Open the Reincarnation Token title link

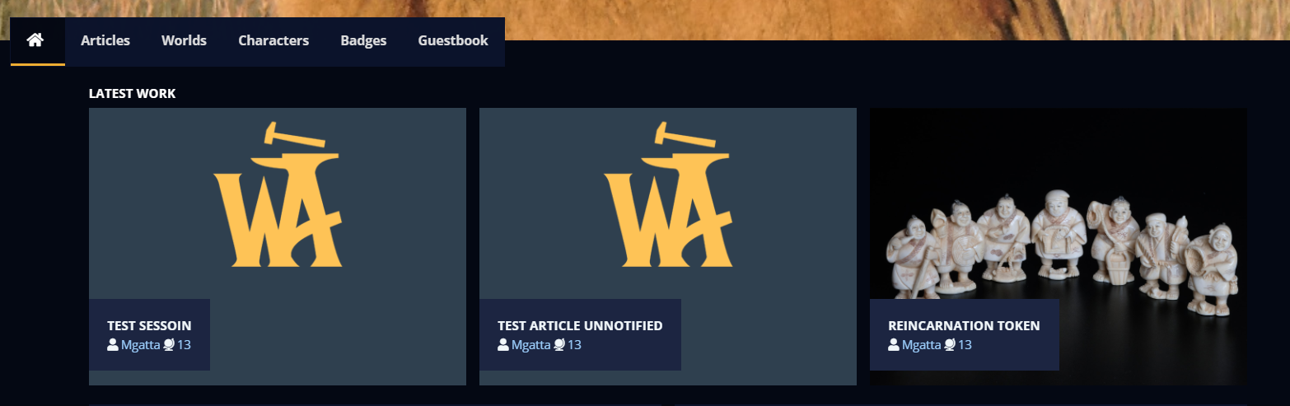tap(964, 326)
